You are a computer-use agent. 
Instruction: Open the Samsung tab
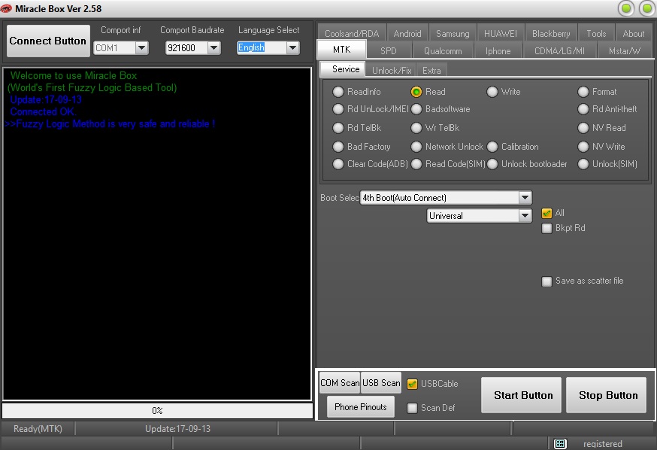(453, 34)
